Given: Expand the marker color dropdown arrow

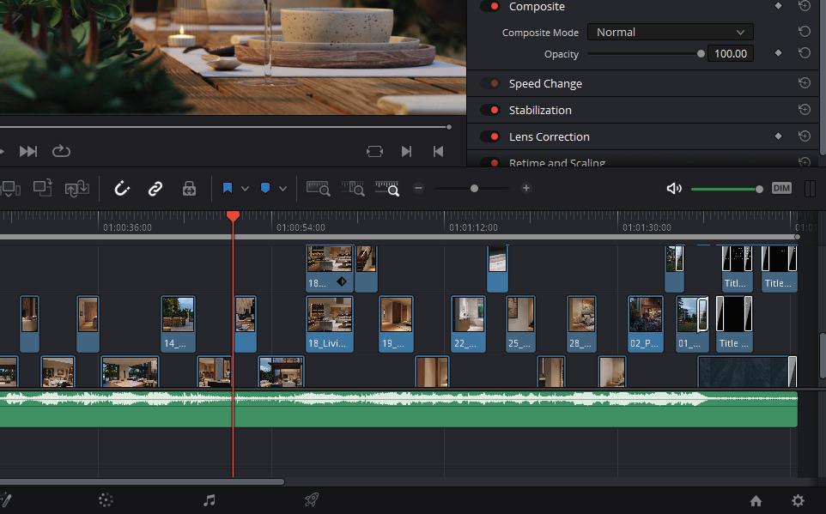Looking at the screenshot, I should coord(282,189).
